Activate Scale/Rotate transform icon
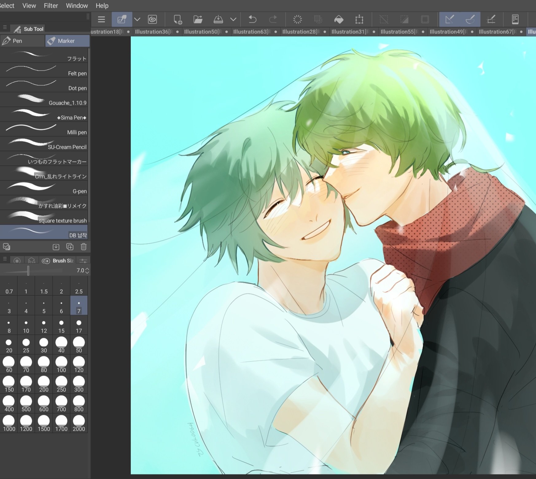This screenshot has height=479, width=536. tap(359, 20)
